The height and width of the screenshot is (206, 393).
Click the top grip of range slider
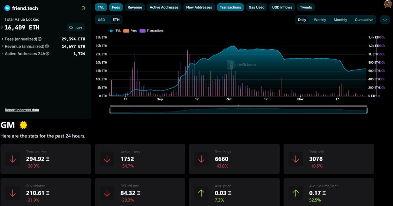pos(238,106)
